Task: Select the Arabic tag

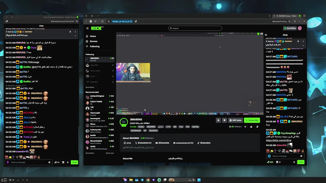Action: [141, 127]
